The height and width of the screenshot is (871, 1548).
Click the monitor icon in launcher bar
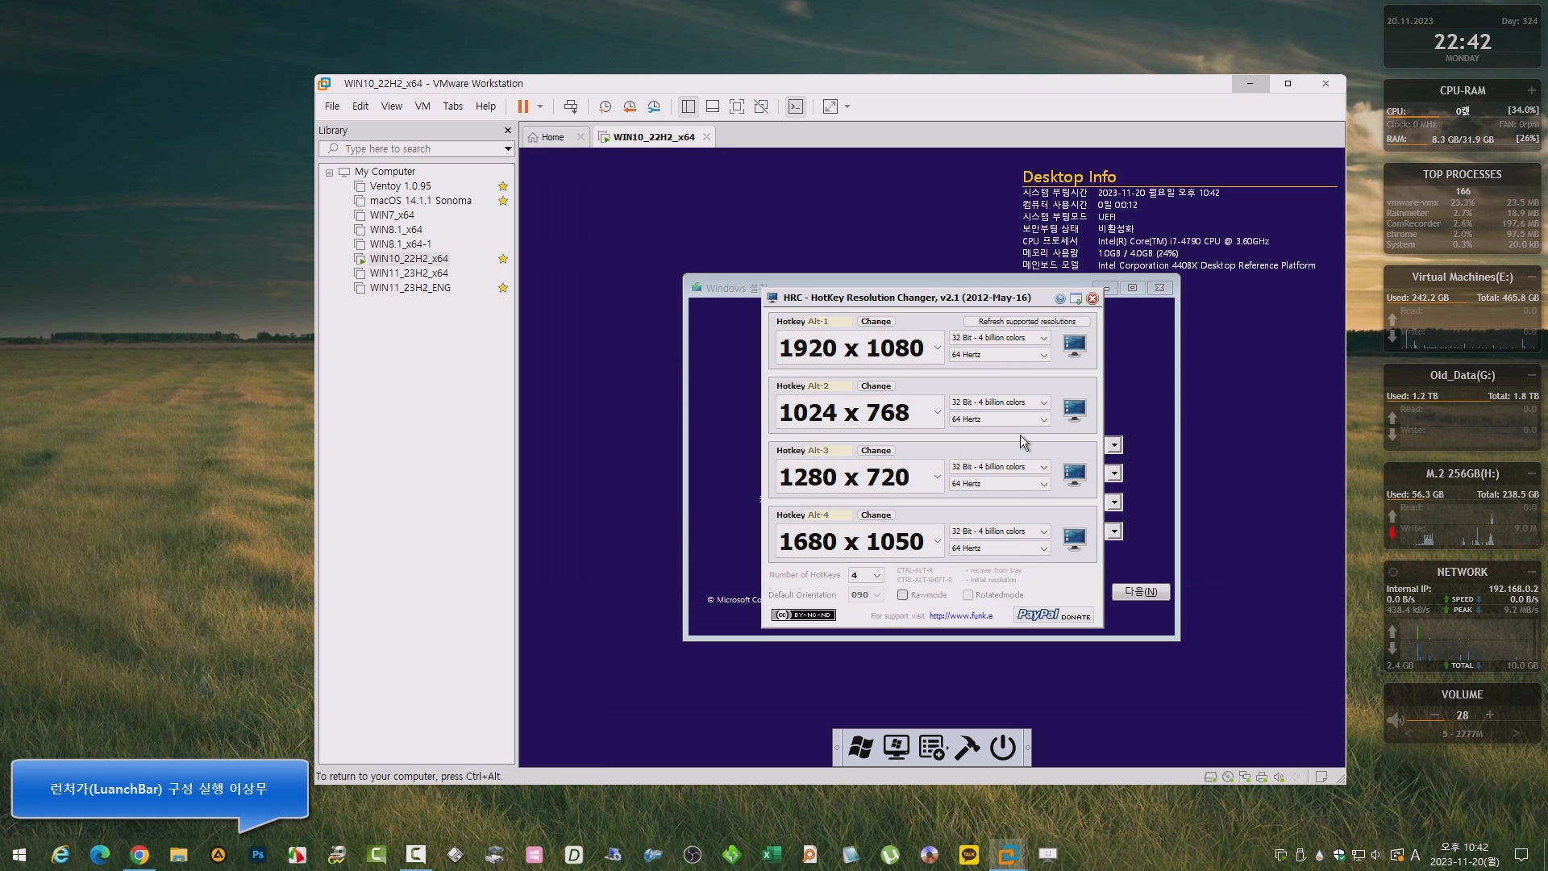[896, 748]
